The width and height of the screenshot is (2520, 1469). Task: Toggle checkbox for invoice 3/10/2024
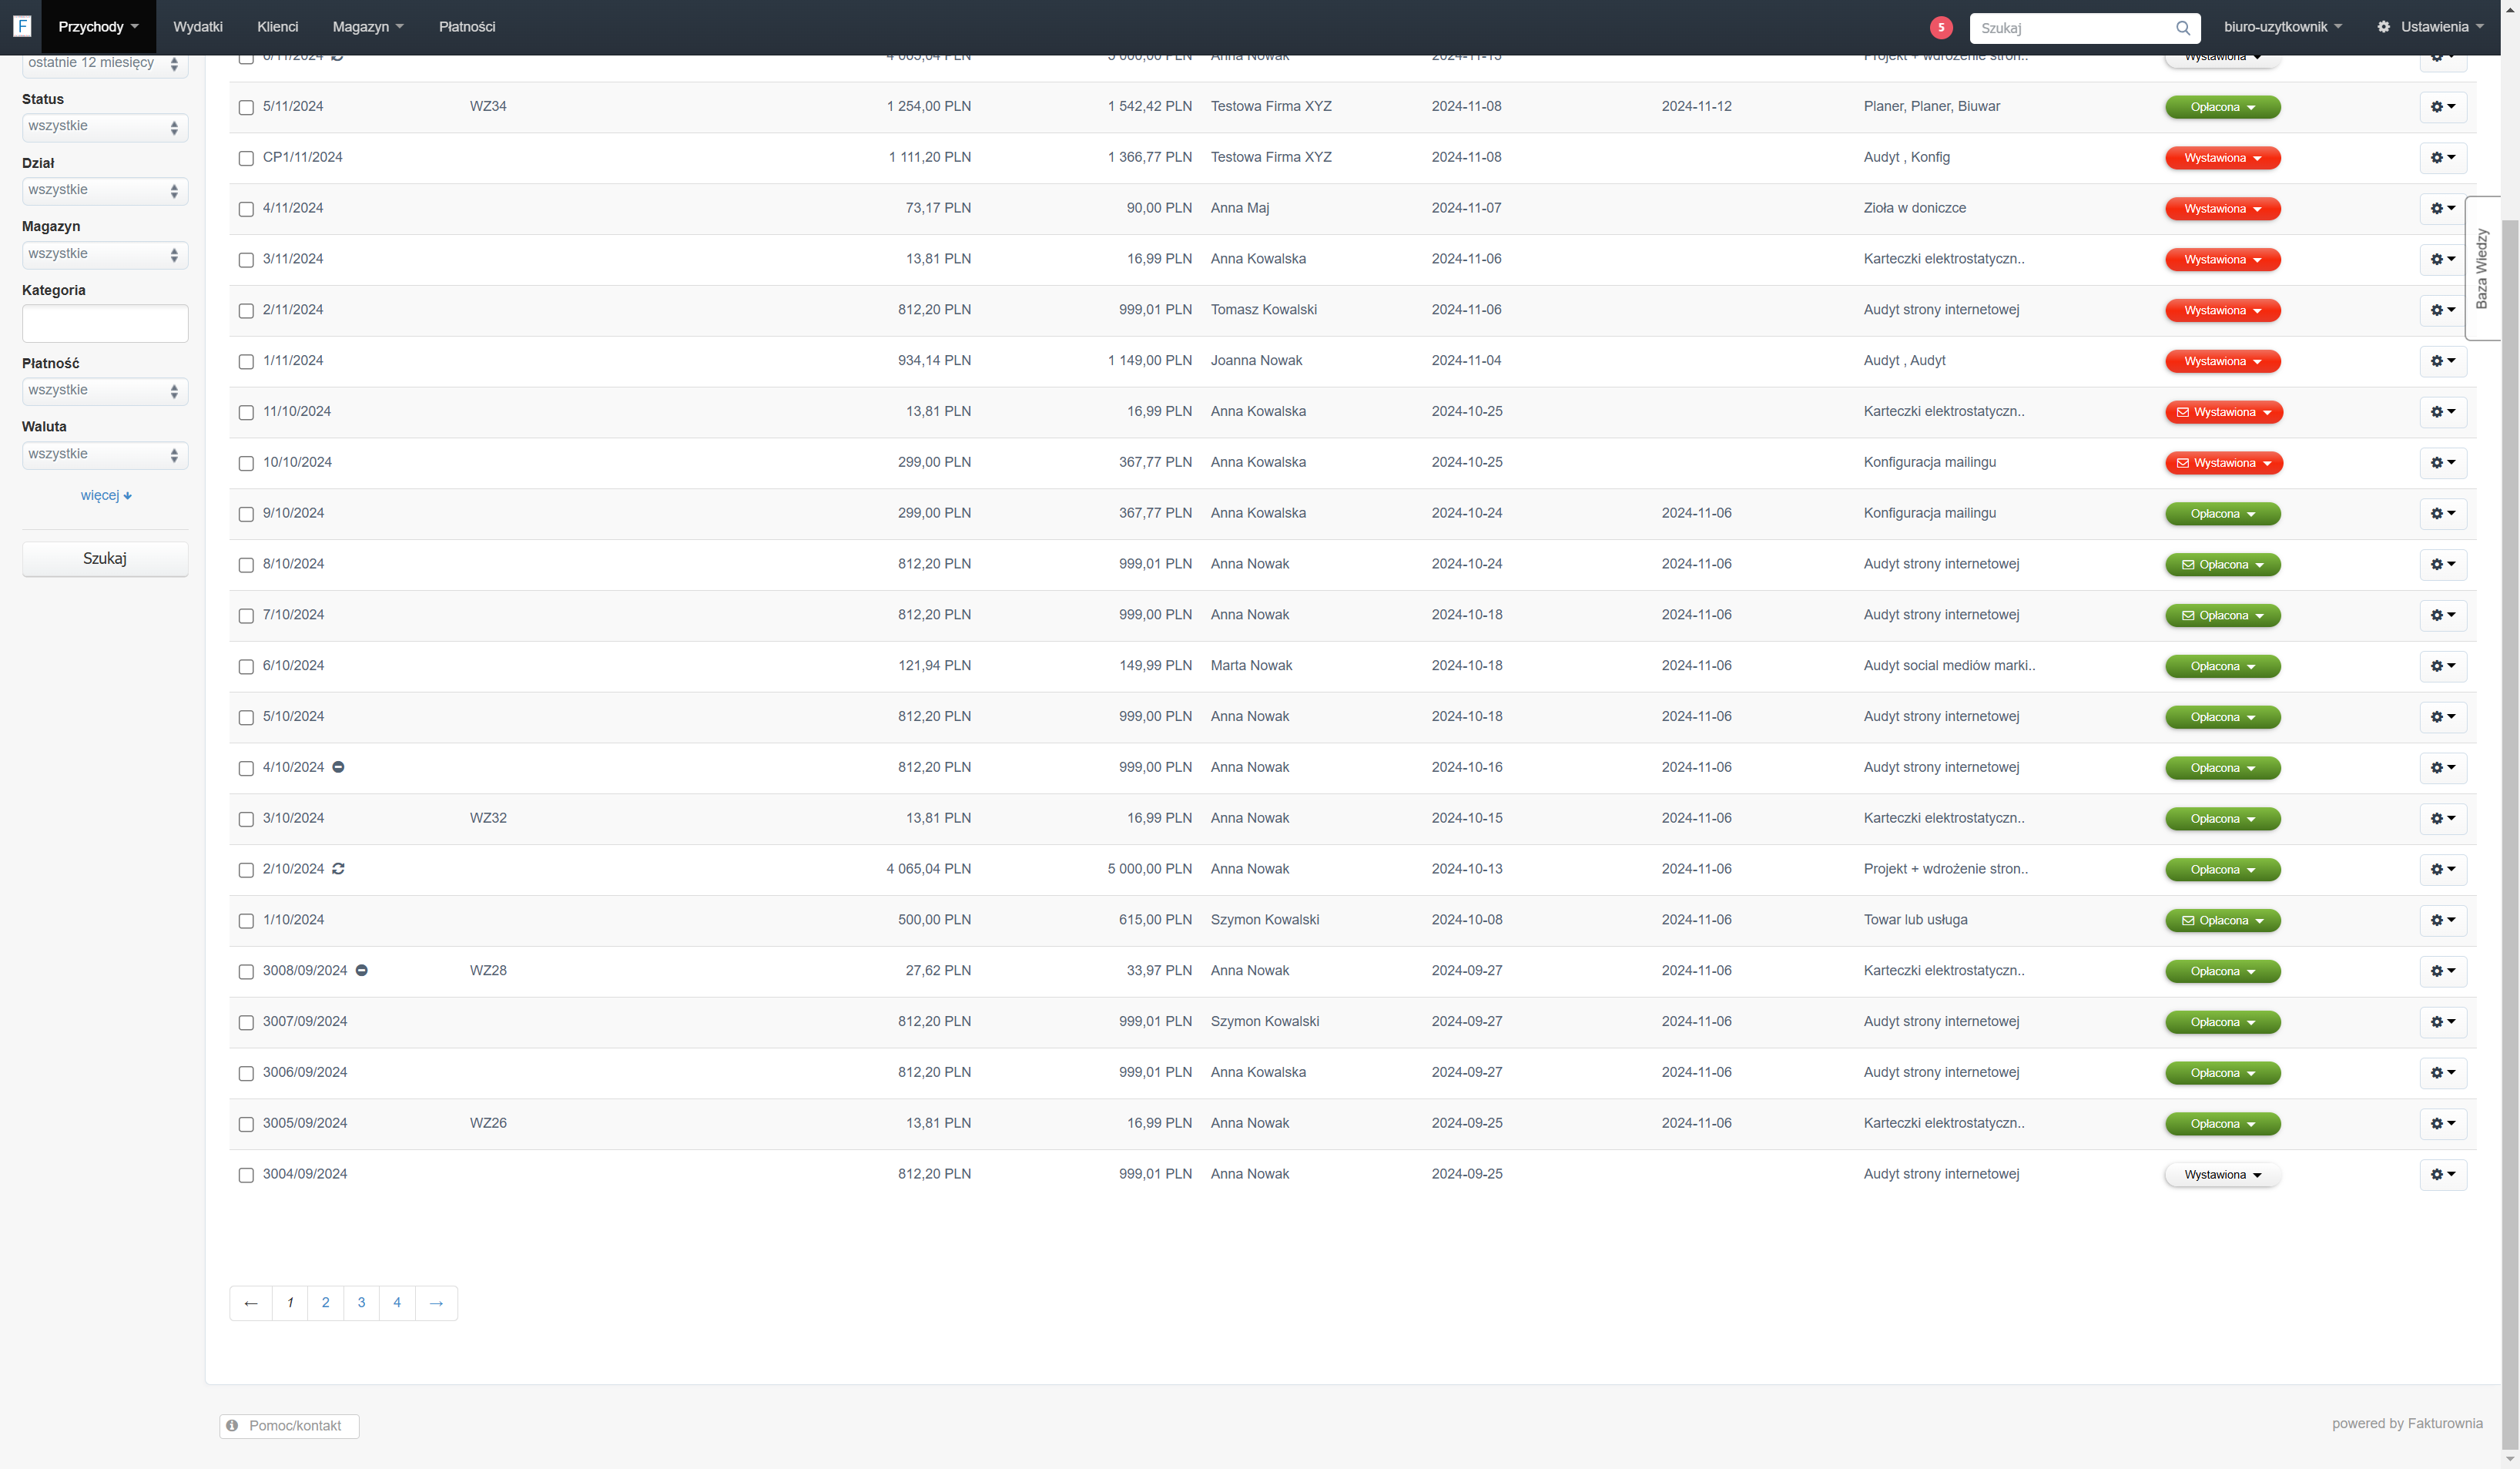click(246, 819)
